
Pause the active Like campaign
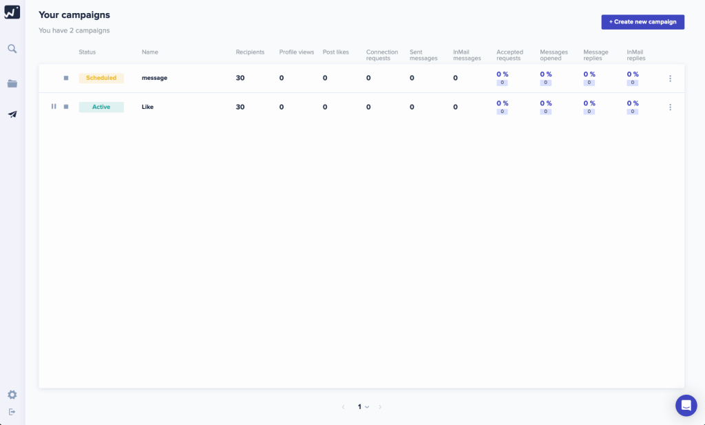54,107
